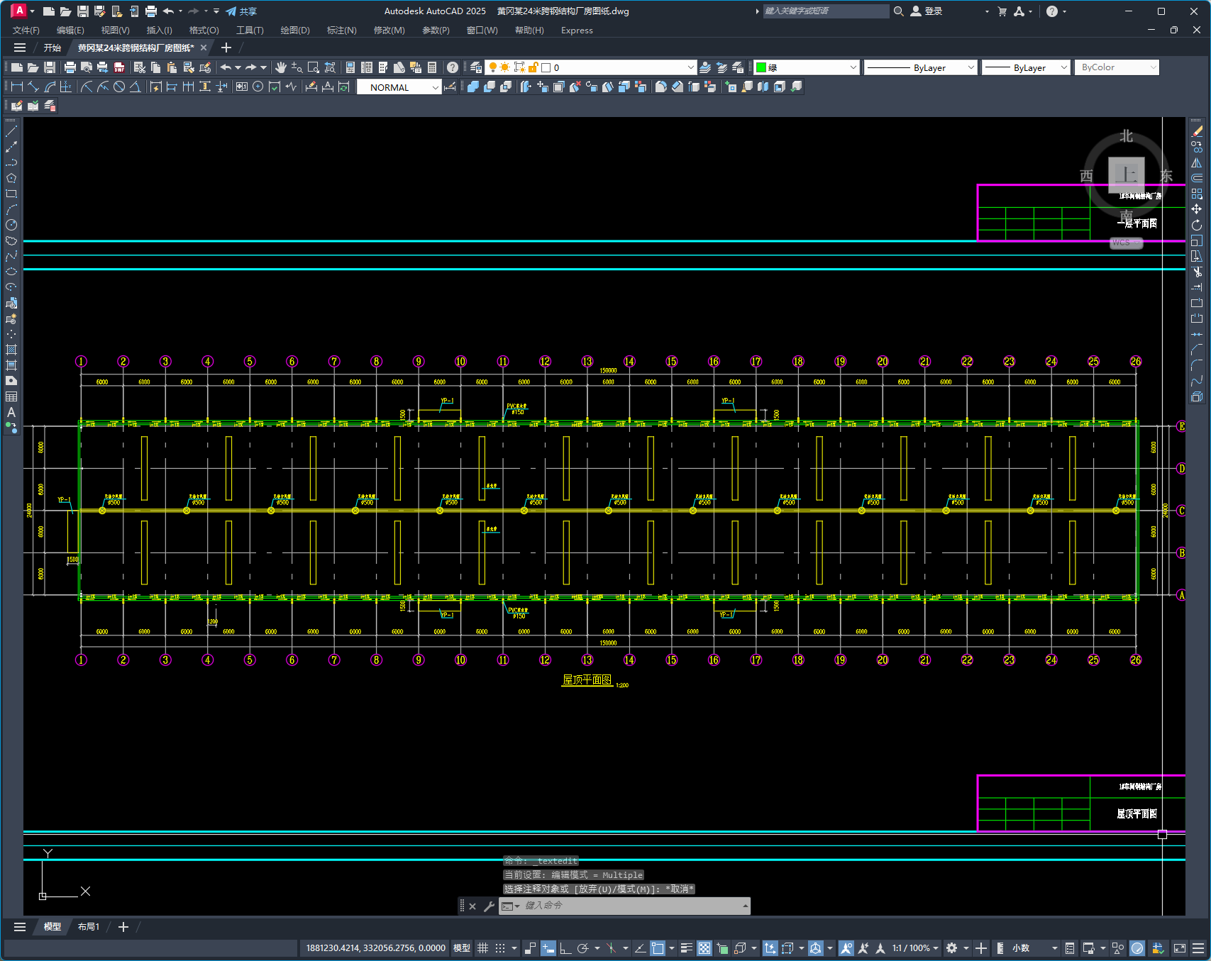
Task: Select the Multiline Text tool
Action: coord(11,412)
